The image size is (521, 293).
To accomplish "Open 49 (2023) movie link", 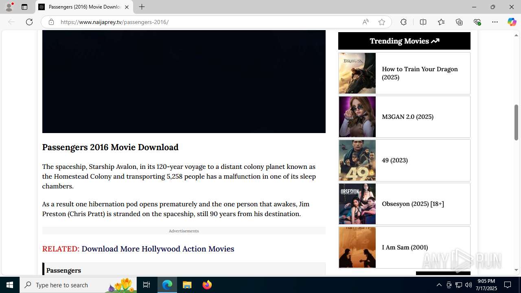I will click(x=395, y=160).
